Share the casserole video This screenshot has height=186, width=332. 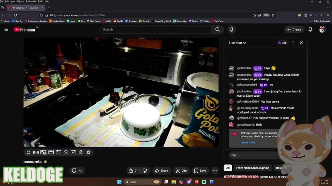(x=161, y=171)
